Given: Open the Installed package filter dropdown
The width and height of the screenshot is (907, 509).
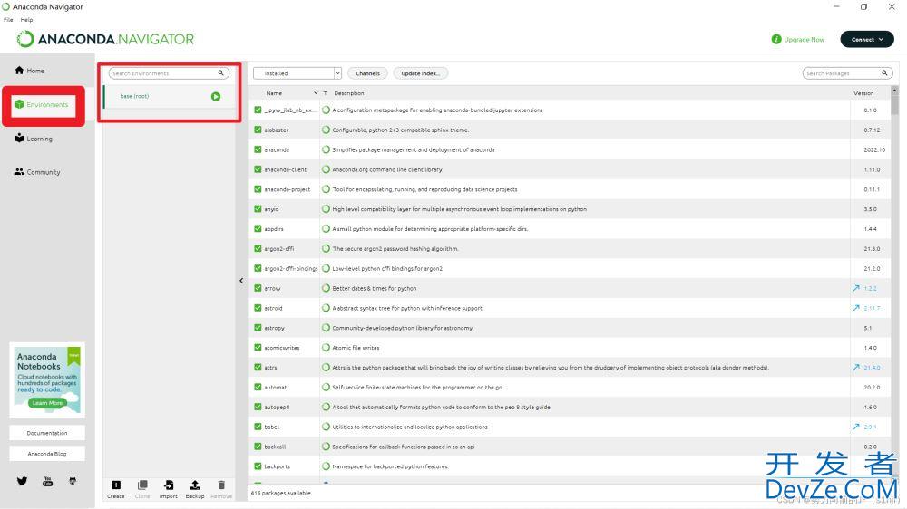Looking at the screenshot, I should [x=297, y=73].
